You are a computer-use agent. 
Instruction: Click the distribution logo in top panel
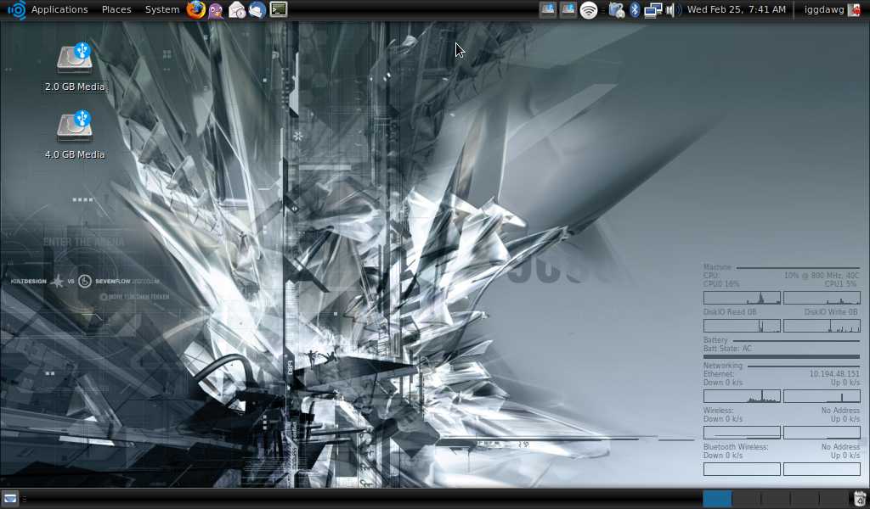(17, 10)
